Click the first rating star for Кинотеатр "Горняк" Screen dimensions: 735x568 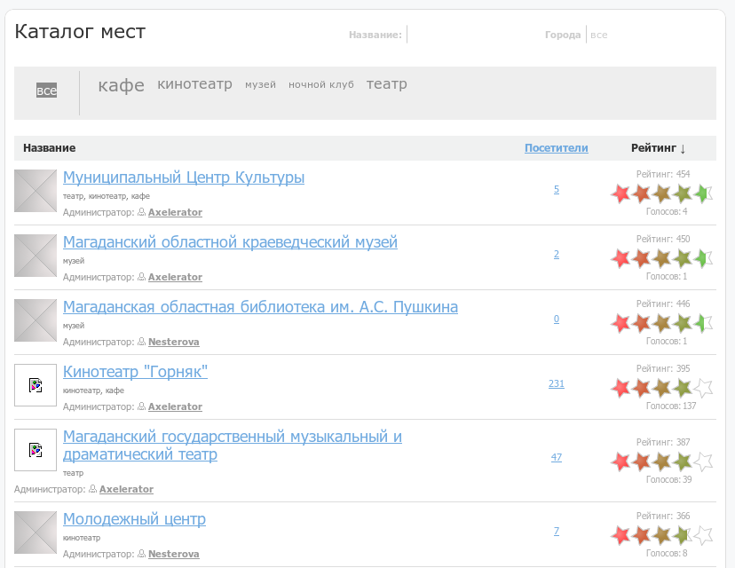(620, 388)
